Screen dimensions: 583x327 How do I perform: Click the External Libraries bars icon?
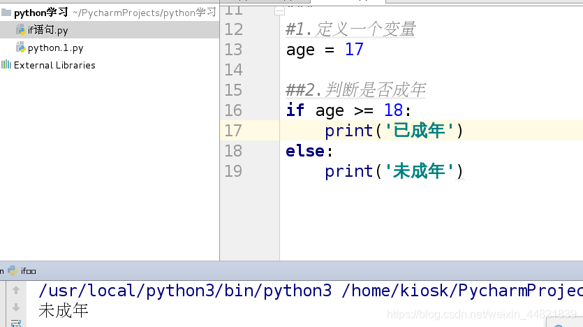point(6,65)
